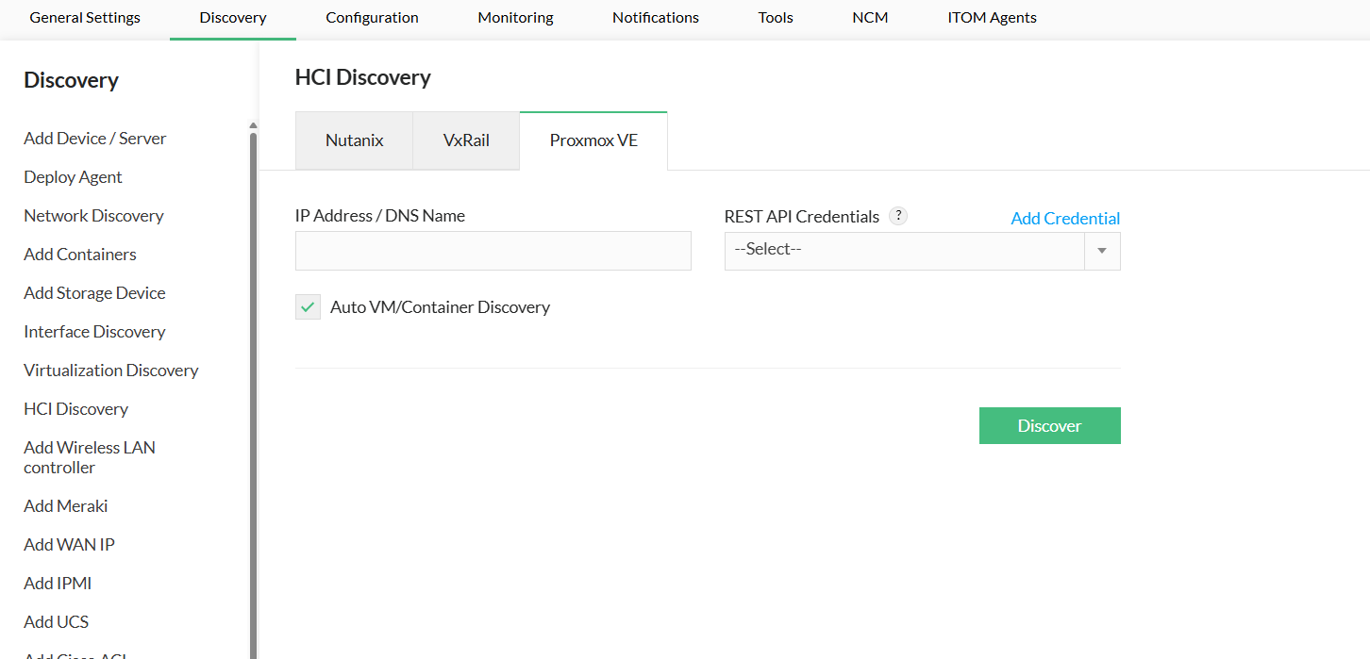Open Add Device / Server page
The image size is (1370, 659).
(x=94, y=139)
